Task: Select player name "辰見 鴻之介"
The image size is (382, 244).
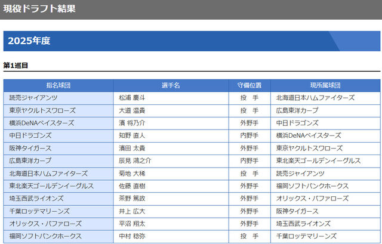Action: point(135,160)
